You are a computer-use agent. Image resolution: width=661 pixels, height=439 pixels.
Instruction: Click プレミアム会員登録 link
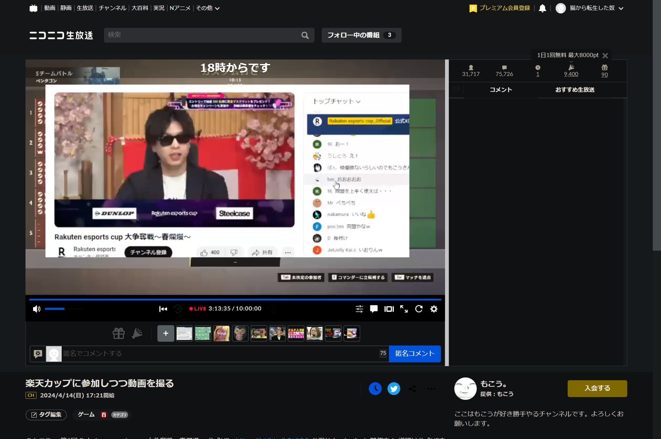(500, 8)
